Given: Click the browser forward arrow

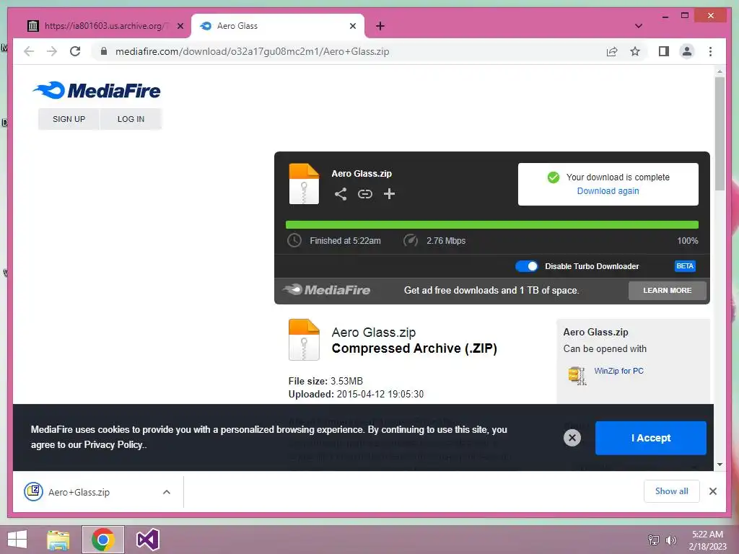Looking at the screenshot, I should 52,51.
